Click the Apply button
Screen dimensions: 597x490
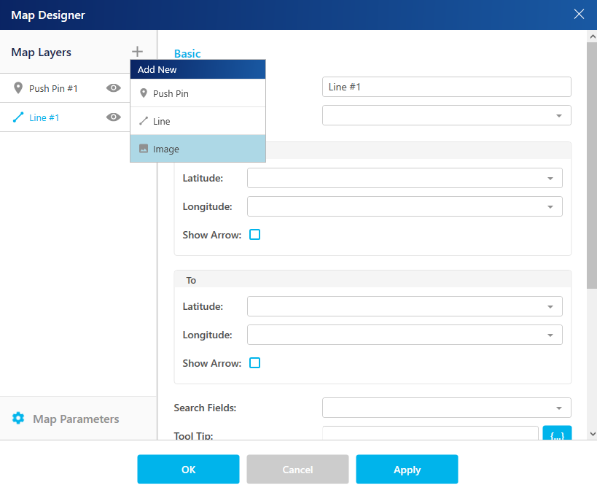[407, 469]
